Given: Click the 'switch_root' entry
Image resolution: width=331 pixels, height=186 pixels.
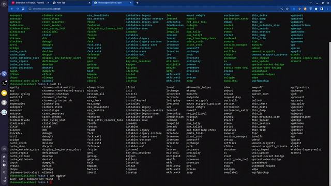Looking at the screenshot, I should coord(260,94).
